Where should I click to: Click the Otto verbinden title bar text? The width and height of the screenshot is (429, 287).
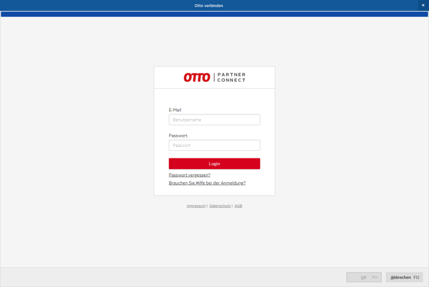tap(209, 5)
